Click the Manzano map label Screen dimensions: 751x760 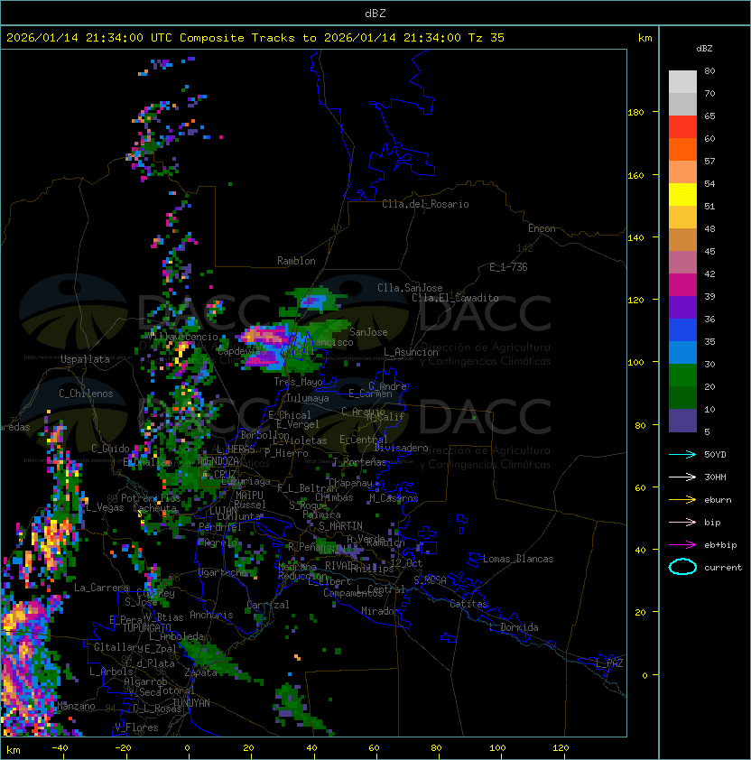pyautogui.click(x=76, y=706)
